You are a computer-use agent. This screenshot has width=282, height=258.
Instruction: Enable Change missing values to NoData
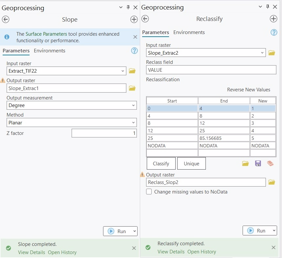click(x=149, y=192)
